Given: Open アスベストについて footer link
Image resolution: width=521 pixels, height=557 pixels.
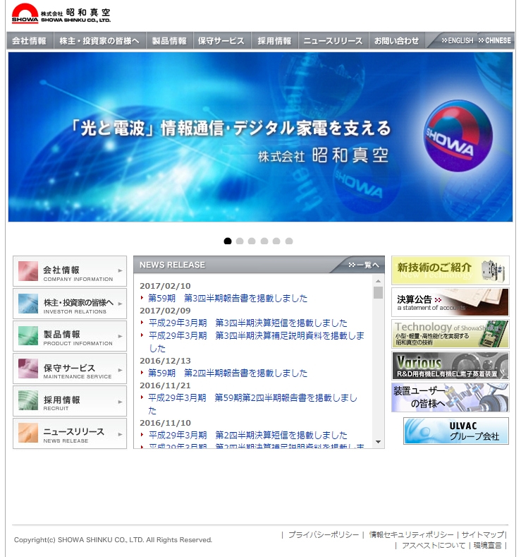Looking at the screenshot, I should tap(434, 545).
